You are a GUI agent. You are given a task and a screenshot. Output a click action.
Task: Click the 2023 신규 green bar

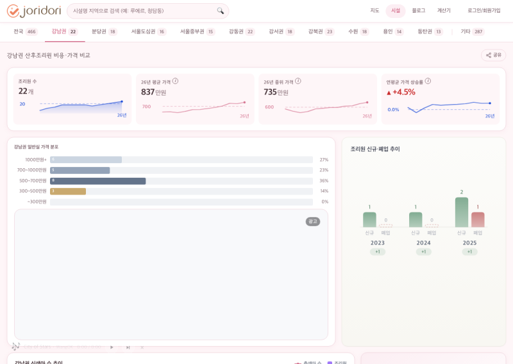370,220
